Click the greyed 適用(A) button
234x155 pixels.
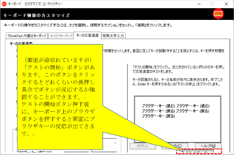tap(143, 146)
